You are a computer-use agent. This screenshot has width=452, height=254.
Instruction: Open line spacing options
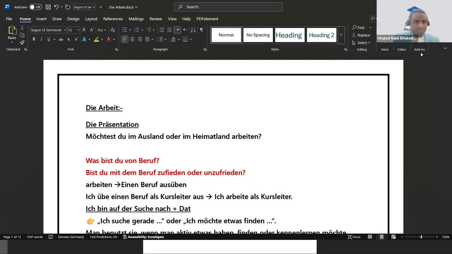161,39
